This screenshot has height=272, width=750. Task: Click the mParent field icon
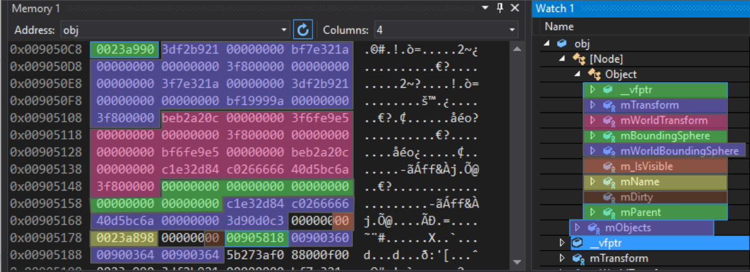tap(609, 213)
